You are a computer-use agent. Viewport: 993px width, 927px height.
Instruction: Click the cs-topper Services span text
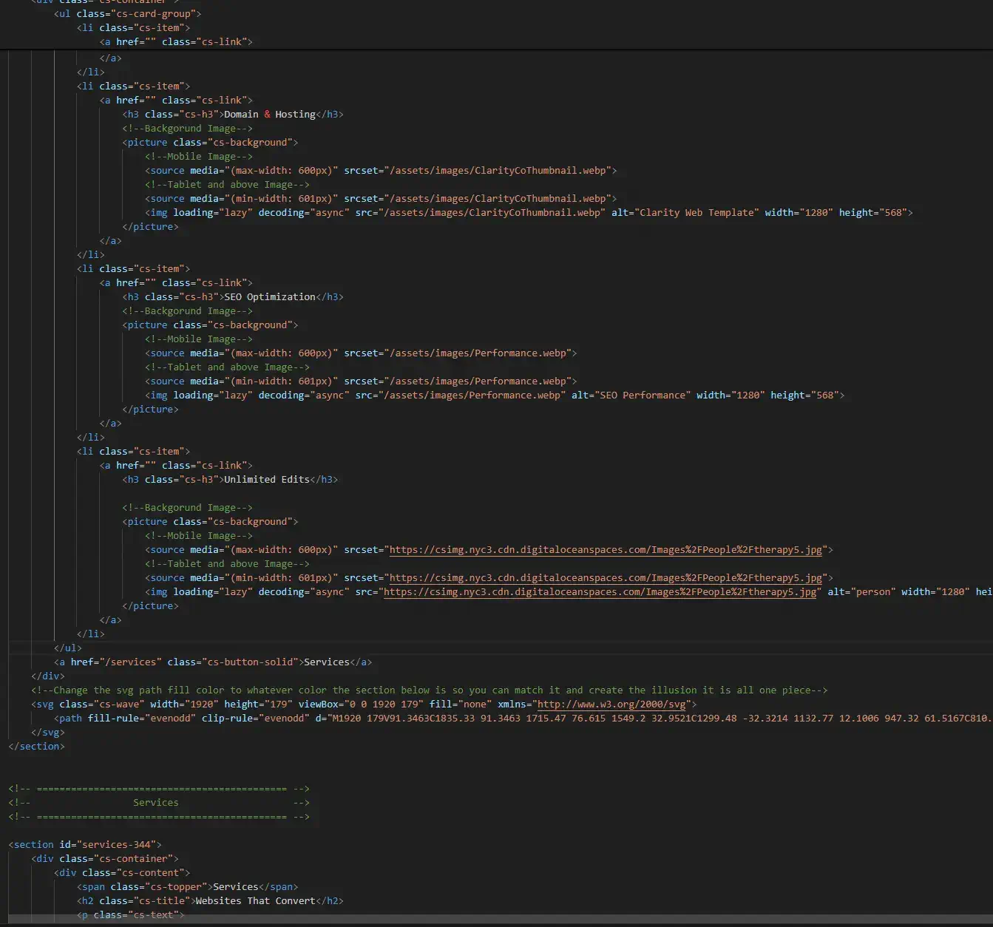pyautogui.click(x=235, y=887)
